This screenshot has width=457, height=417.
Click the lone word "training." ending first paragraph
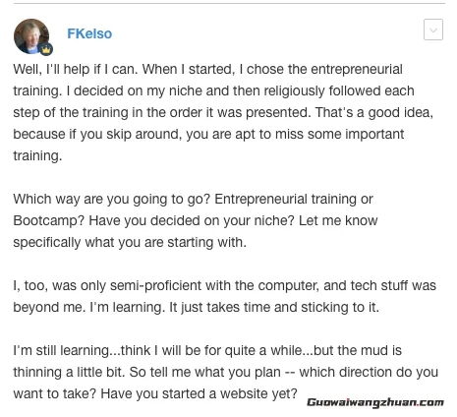pyautogui.click(x=37, y=156)
